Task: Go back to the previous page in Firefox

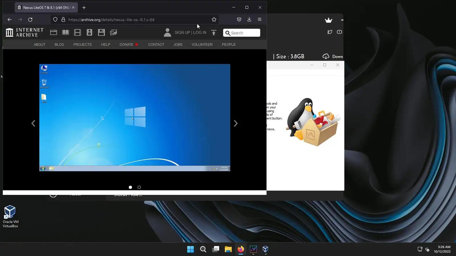Action: (x=10, y=20)
